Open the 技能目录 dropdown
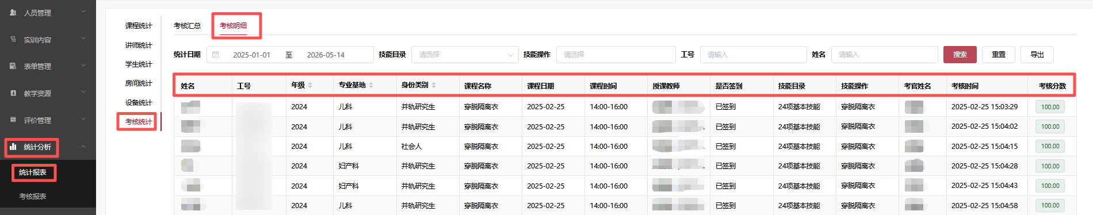 pos(465,55)
